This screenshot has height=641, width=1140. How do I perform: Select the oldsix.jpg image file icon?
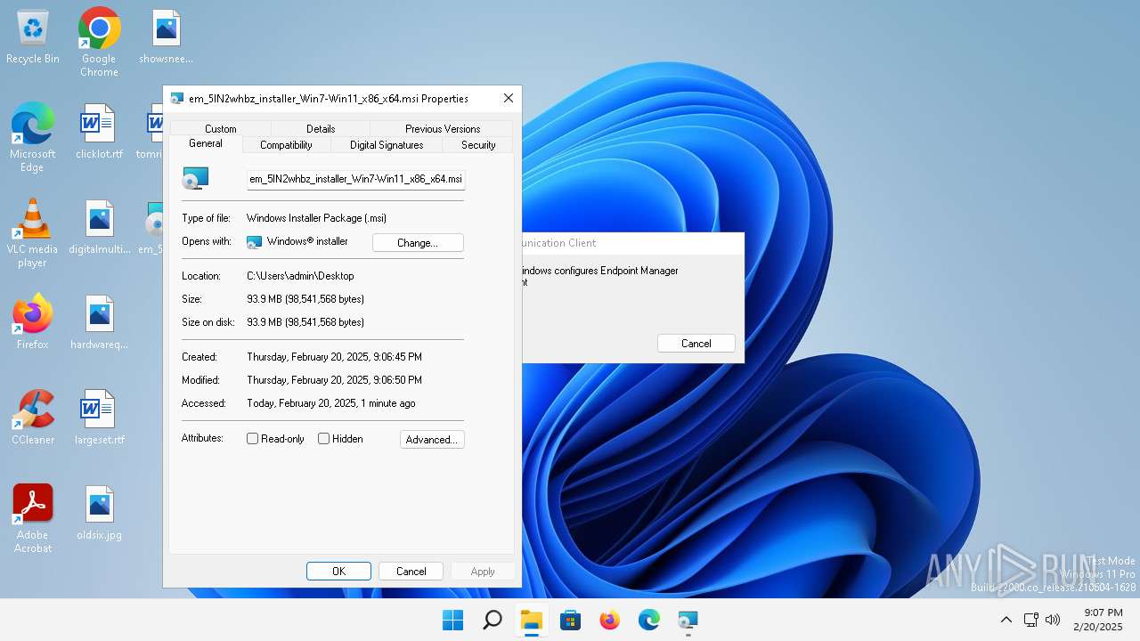tap(99, 514)
